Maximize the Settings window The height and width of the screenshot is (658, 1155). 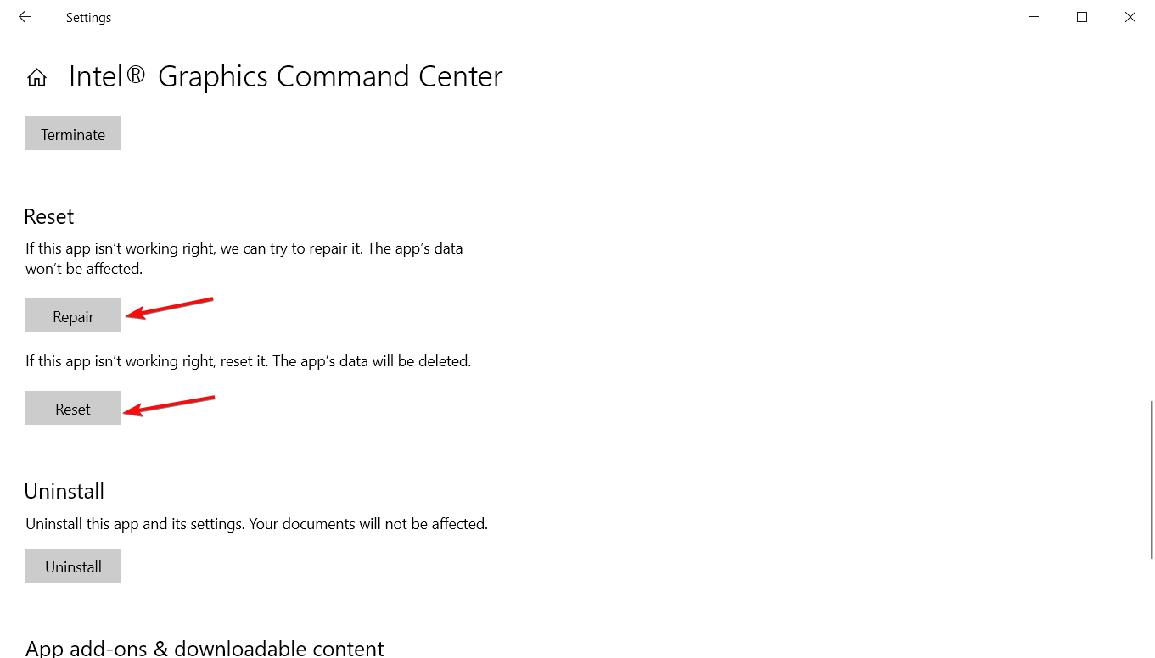click(1081, 17)
